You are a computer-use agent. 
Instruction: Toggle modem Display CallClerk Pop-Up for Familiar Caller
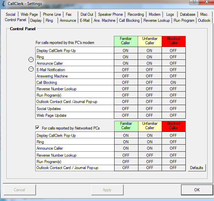click(126, 50)
